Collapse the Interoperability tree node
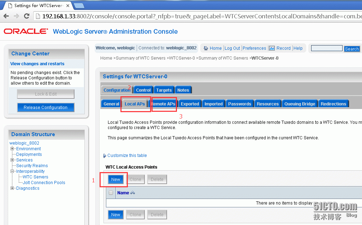362x225 pixels. click(12, 171)
